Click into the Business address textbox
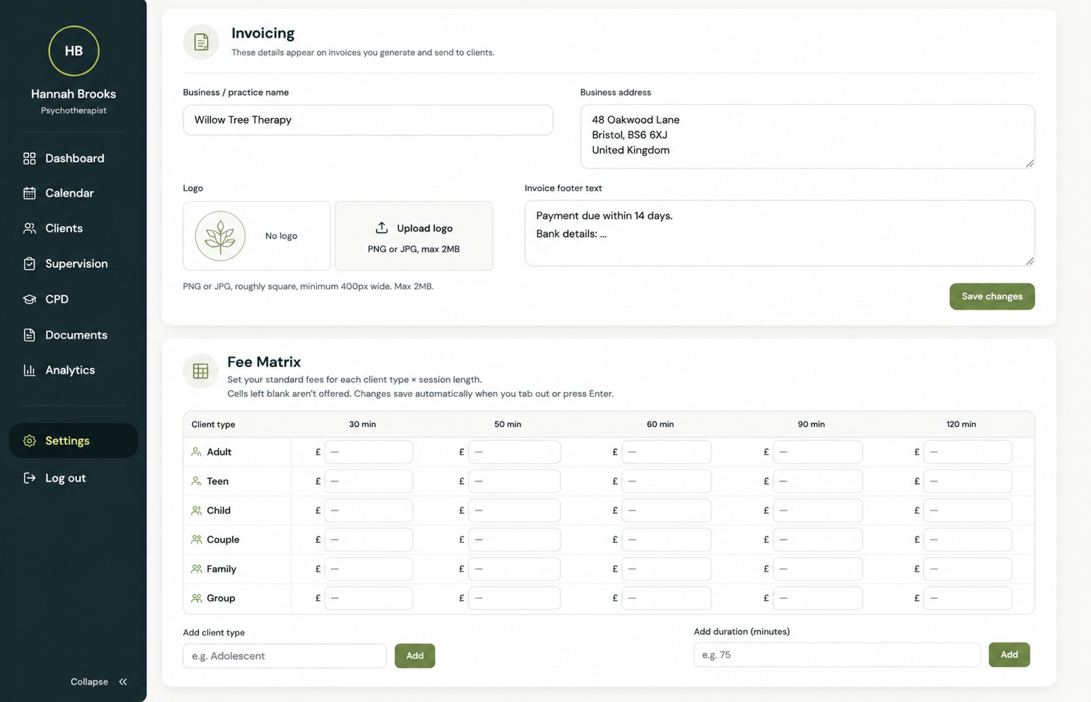The height and width of the screenshot is (702, 1091). [x=807, y=137]
